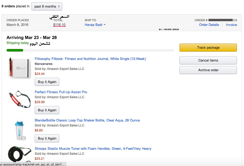The height and width of the screenshot is (166, 244).
Task: Click the Stroops Slastix toner product image
Action: pos(19,154)
